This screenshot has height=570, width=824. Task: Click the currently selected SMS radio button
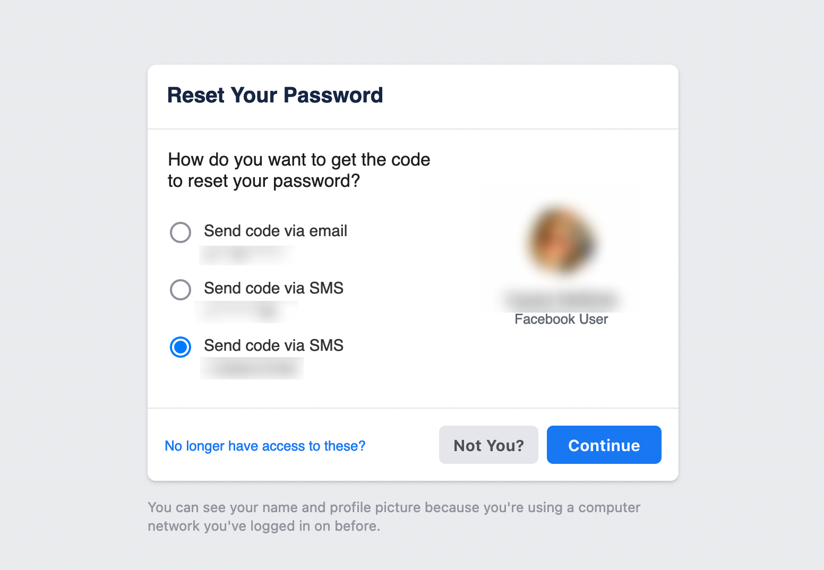tap(181, 347)
